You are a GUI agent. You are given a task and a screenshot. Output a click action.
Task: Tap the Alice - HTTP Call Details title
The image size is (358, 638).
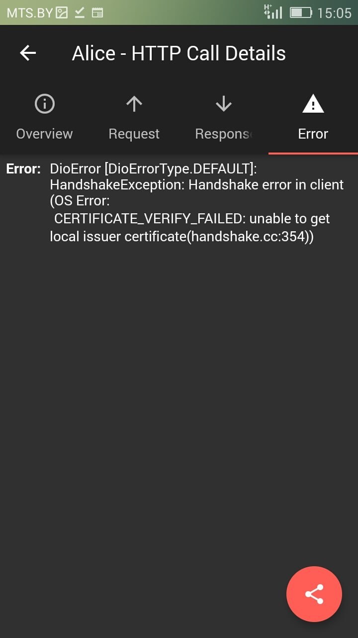[179, 53]
